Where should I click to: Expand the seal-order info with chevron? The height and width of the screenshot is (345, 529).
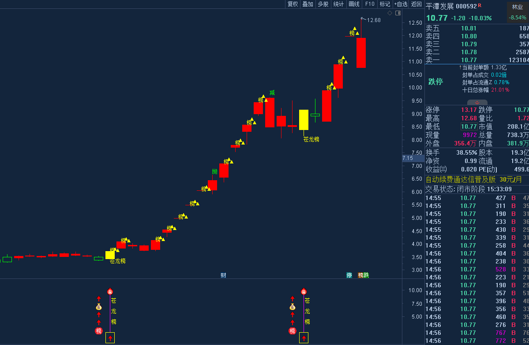pyautogui.click(x=476, y=102)
